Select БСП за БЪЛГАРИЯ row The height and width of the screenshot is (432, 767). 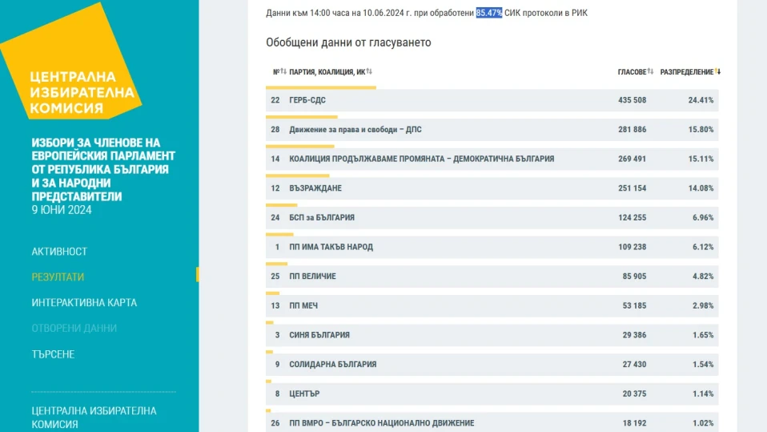point(492,217)
